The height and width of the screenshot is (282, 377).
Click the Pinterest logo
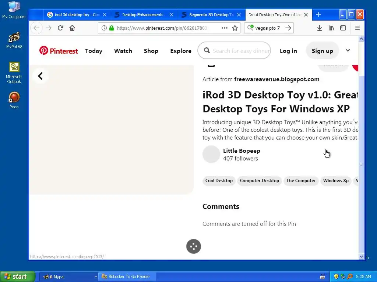[59, 51]
